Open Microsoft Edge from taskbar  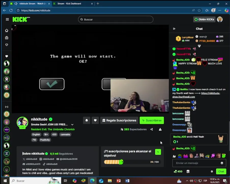[92, 181]
